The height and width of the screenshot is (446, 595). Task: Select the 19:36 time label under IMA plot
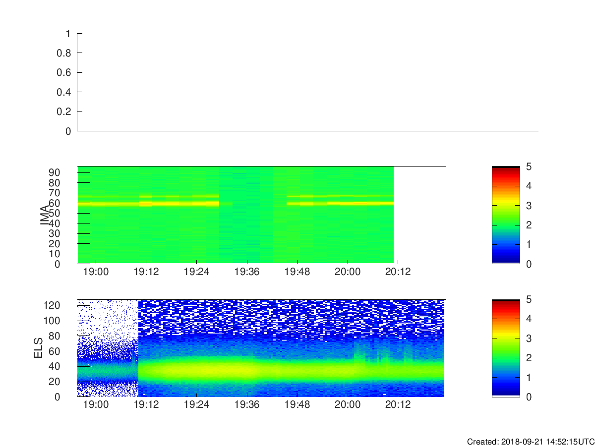point(247,272)
